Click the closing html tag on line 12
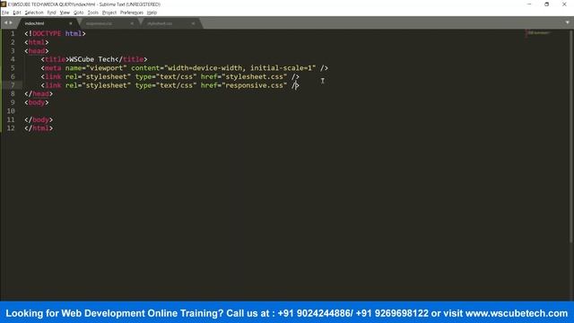 pyautogui.click(x=39, y=128)
